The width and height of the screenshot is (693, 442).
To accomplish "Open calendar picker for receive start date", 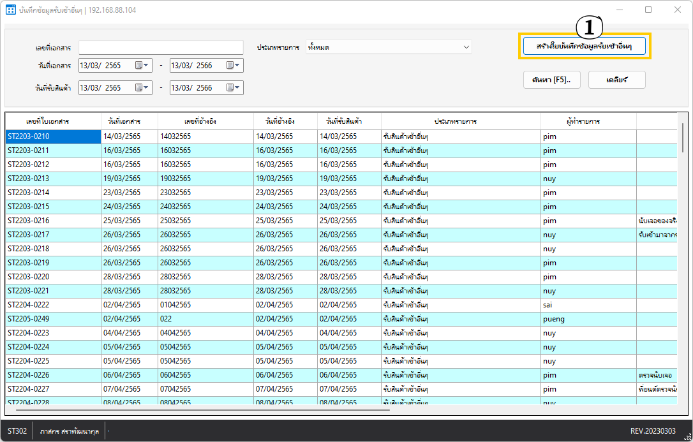I will [142, 88].
